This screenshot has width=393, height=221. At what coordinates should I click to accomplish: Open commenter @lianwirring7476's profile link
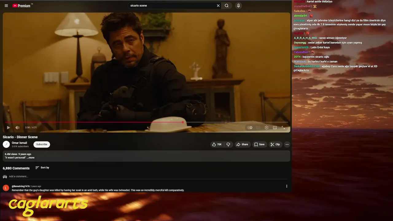[21, 186]
